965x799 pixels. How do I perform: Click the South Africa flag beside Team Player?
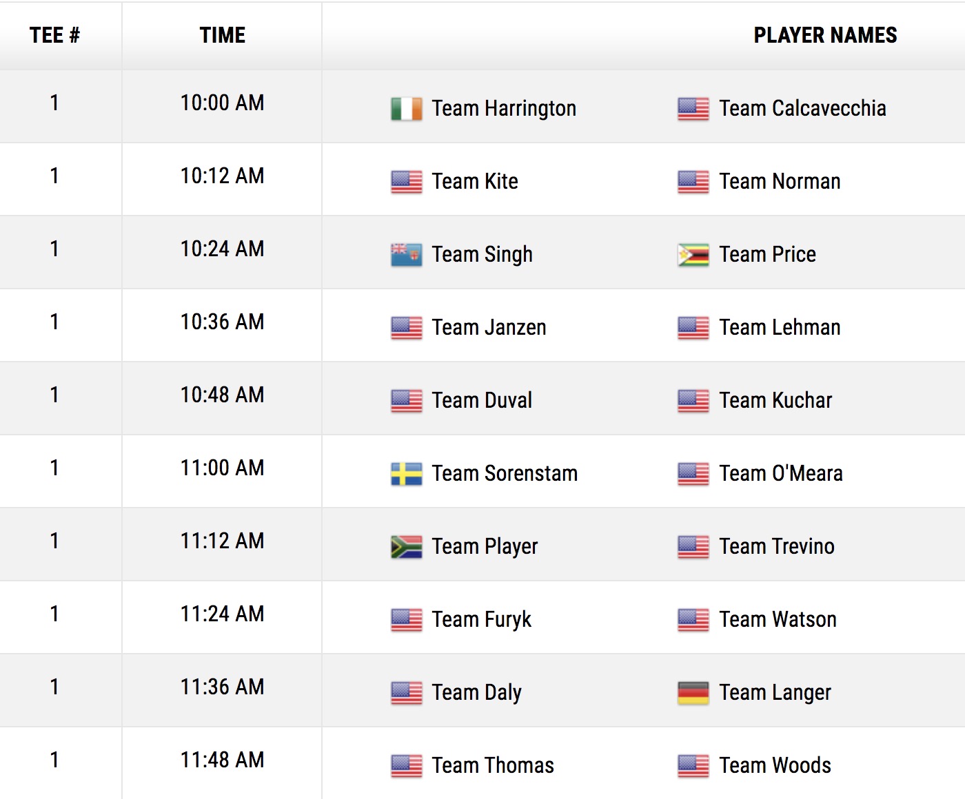[x=406, y=547]
